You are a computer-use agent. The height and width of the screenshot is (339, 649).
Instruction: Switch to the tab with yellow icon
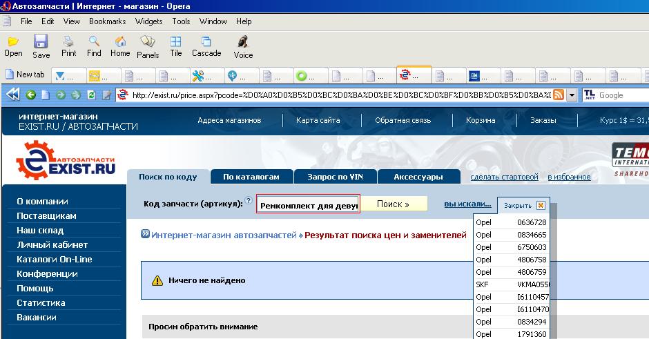(103, 76)
